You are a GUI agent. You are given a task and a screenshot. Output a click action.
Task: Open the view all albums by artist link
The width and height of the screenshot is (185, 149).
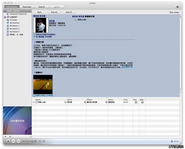pos(44,37)
